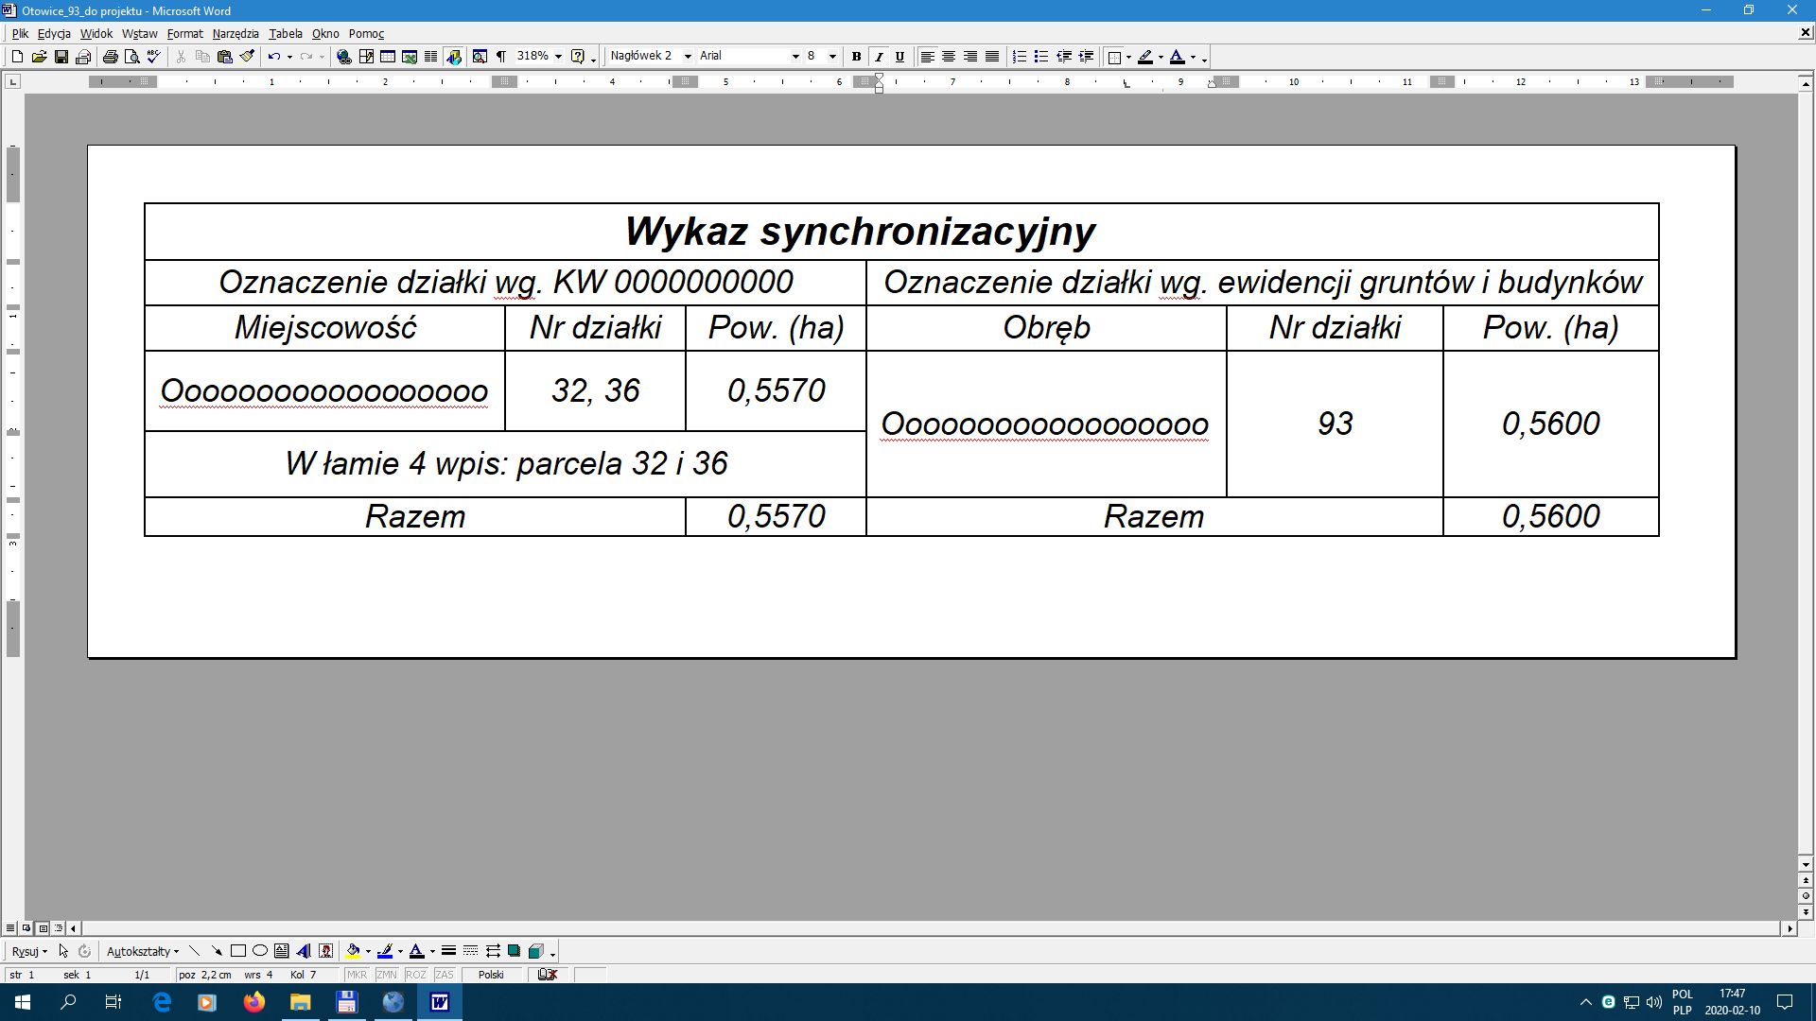
Task: Apply bulleted list formatting
Action: click(x=1041, y=57)
